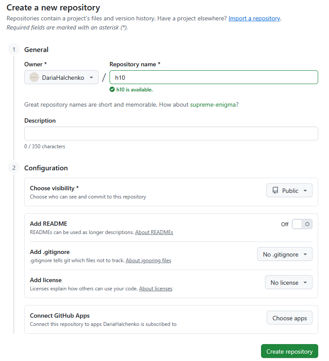Open the About licenses link
Viewport: 329px width, 361px height.
point(155,289)
